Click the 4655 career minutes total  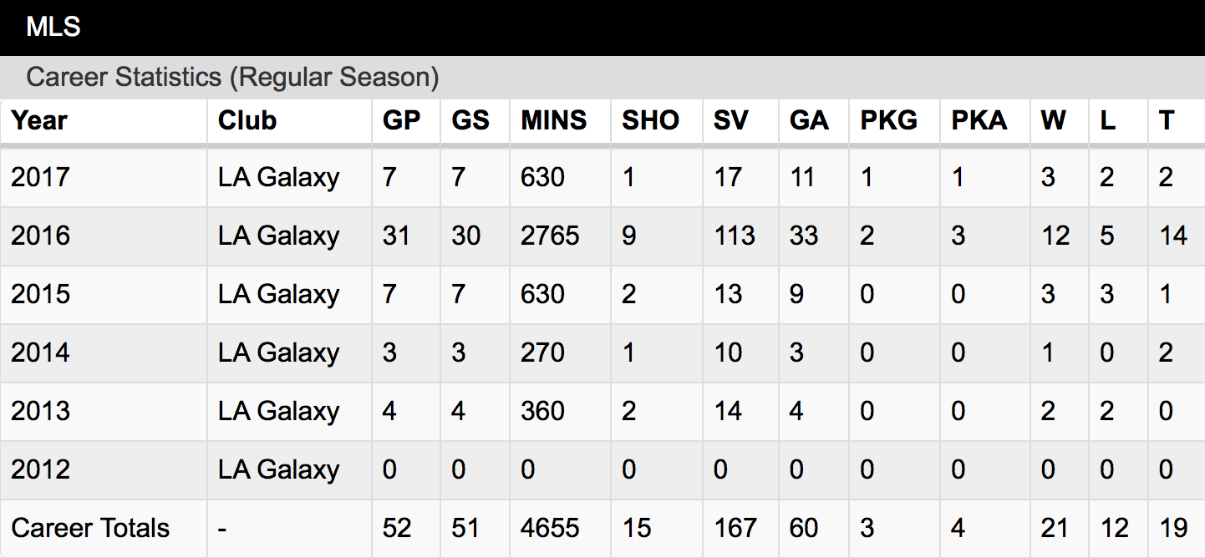pos(550,528)
